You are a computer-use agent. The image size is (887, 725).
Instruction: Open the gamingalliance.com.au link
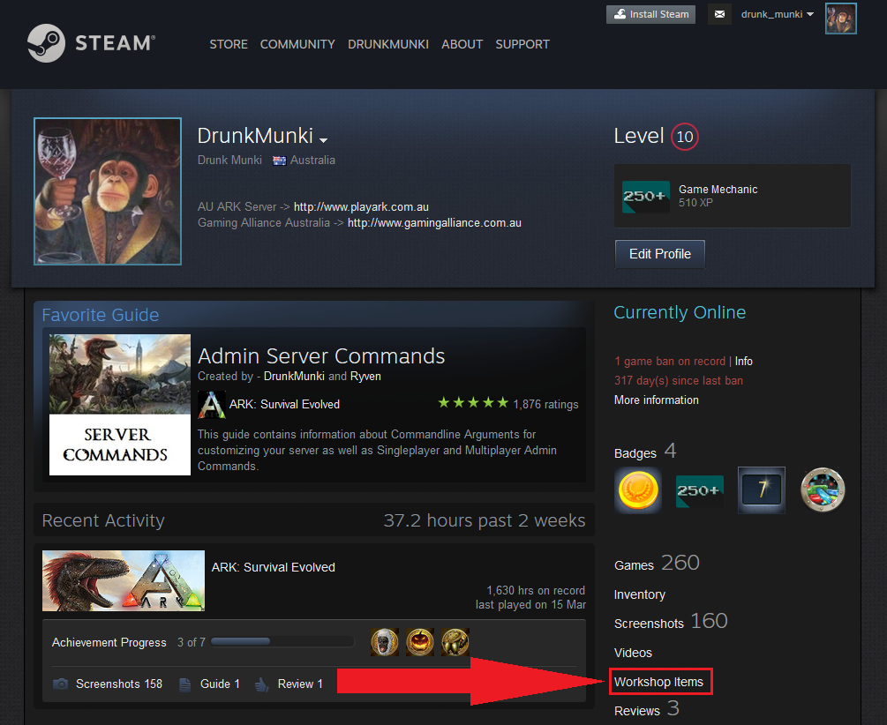point(434,223)
